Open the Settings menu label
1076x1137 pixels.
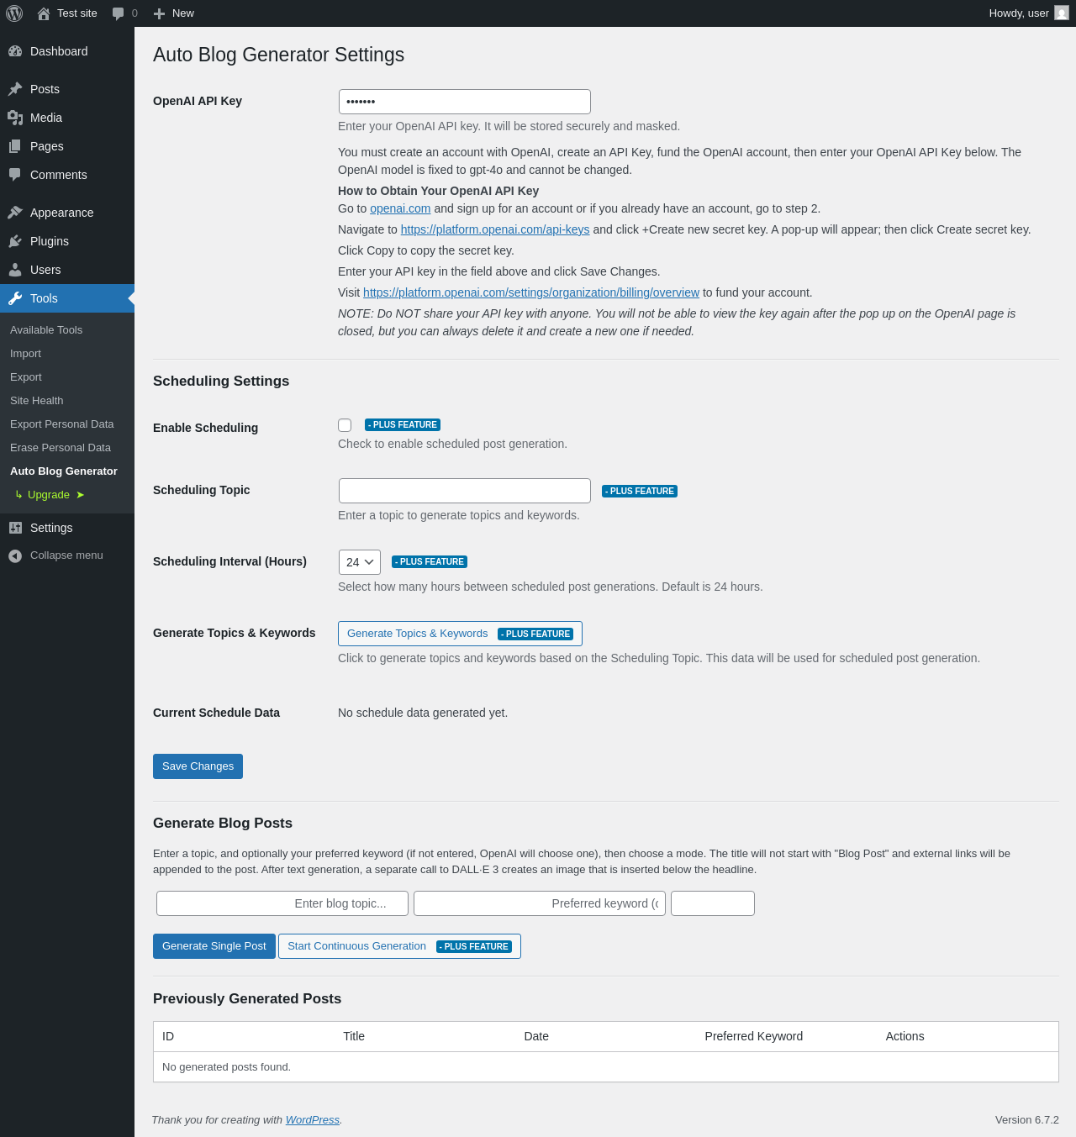point(51,528)
